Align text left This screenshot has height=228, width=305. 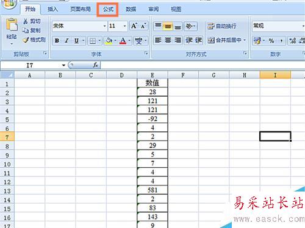158,40
